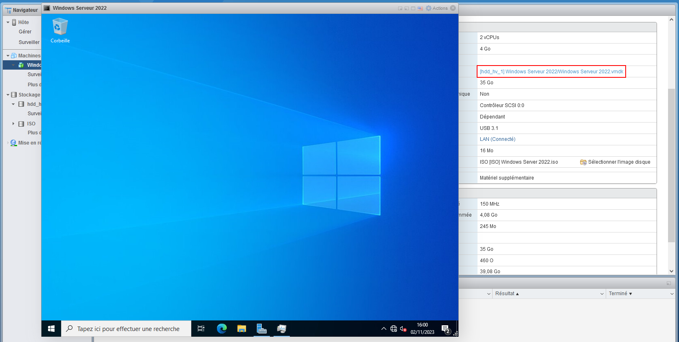
Task: Click the 150 MHz value
Action: coord(489,204)
